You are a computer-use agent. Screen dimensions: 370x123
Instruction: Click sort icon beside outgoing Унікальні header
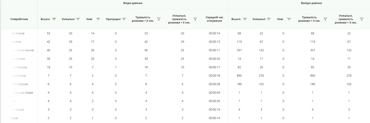coord(269,19)
